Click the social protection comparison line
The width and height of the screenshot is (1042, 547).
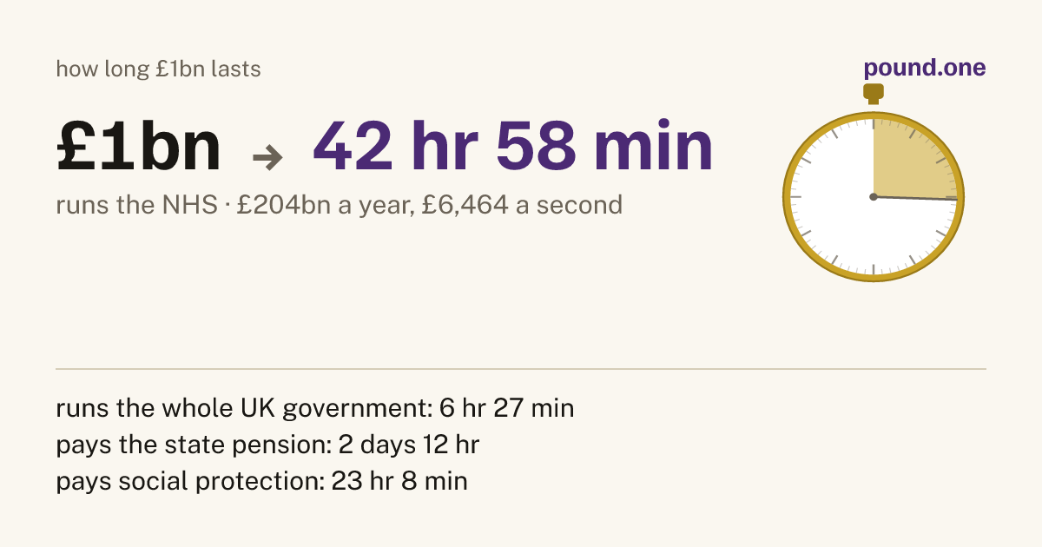[x=261, y=480]
